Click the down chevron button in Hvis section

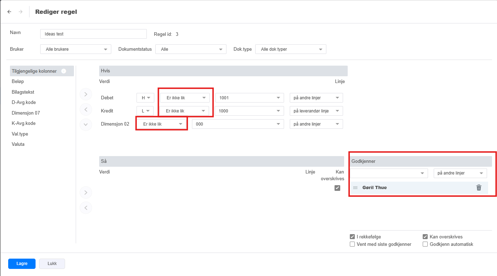click(86, 125)
